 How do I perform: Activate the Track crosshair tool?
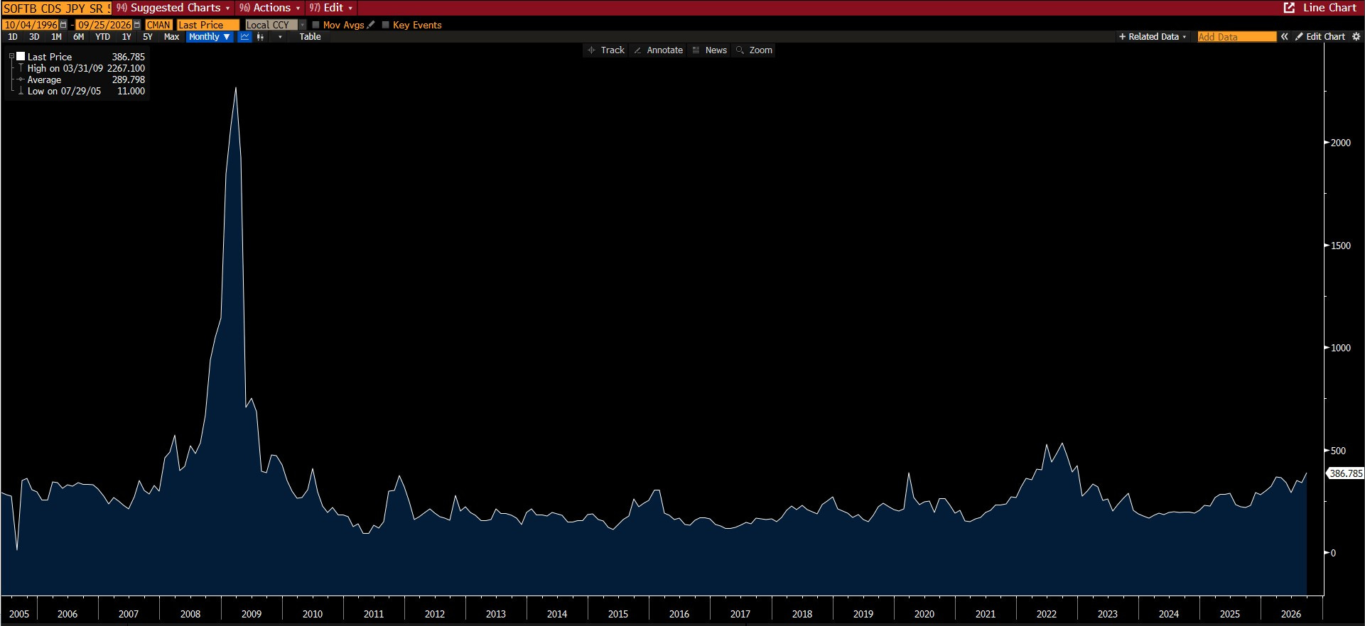click(606, 50)
